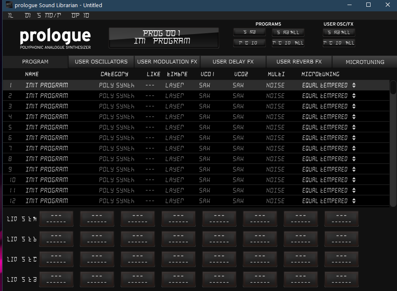397x291 pixels.
Task: Click LAYER timbre cell in row 4
Action: [174, 117]
